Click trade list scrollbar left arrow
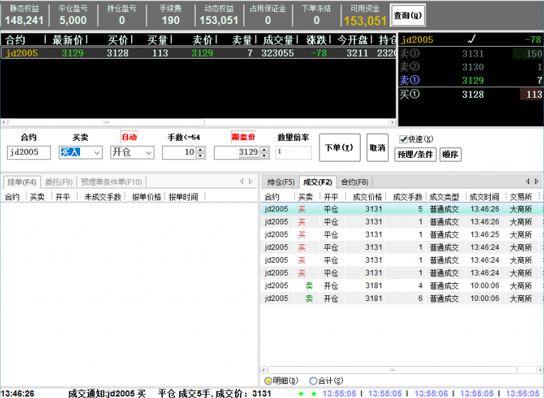The height and width of the screenshot is (398, 544). tap(263, 370)
